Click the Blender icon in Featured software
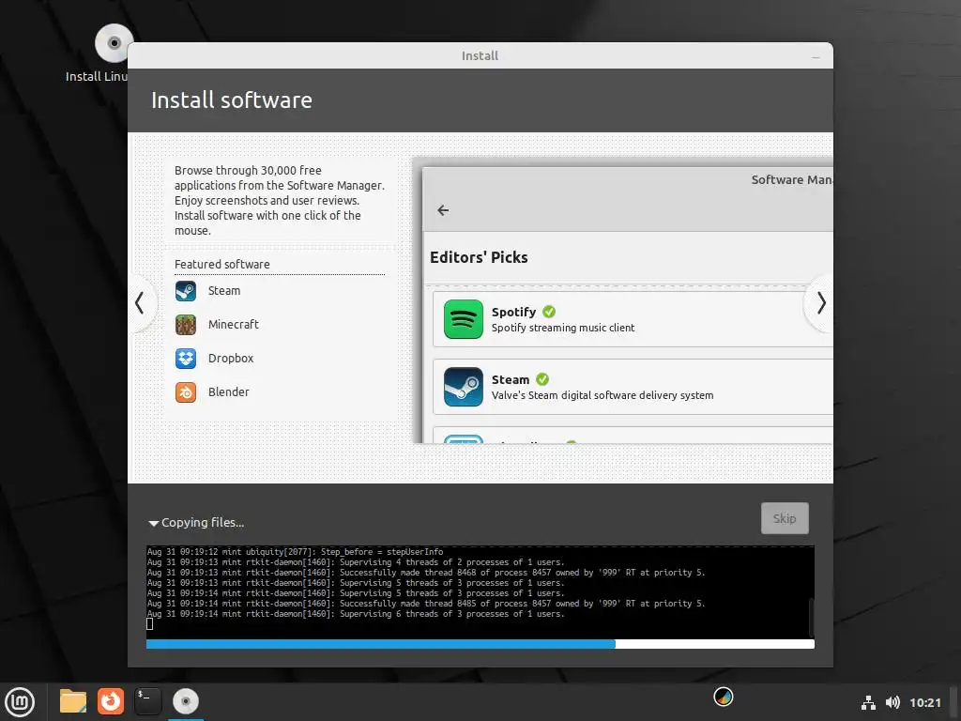 [186, 392]
